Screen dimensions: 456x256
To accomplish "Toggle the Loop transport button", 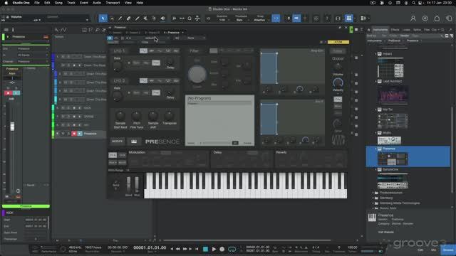I will 232,249.
